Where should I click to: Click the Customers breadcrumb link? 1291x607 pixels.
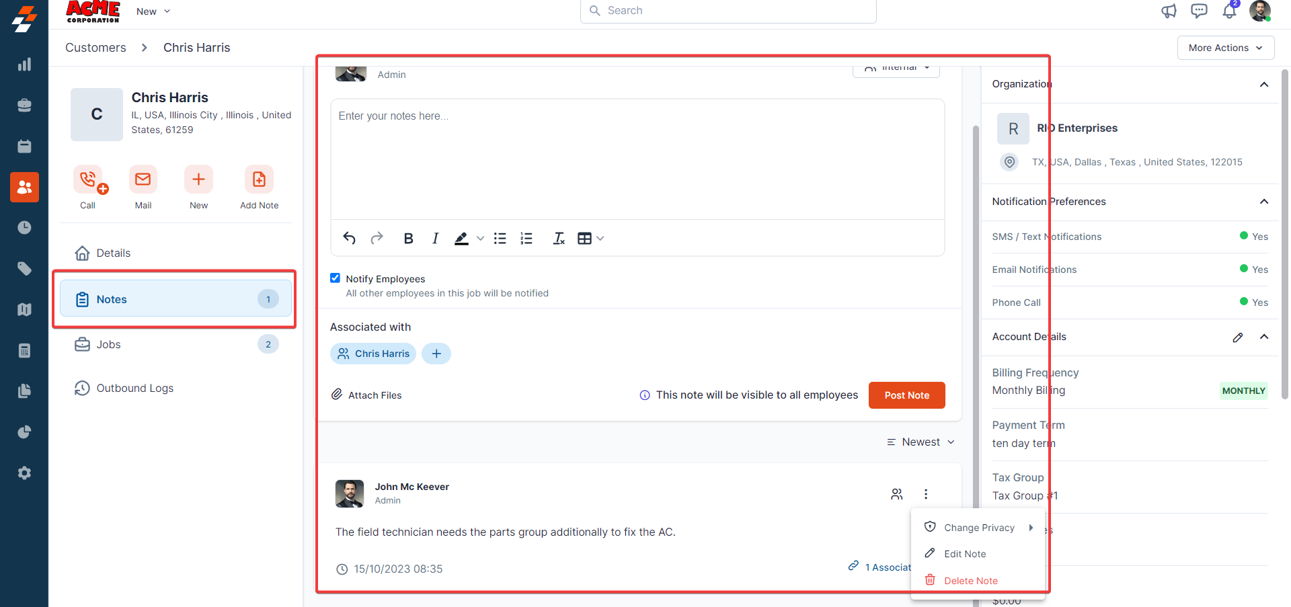click(95, 48)
